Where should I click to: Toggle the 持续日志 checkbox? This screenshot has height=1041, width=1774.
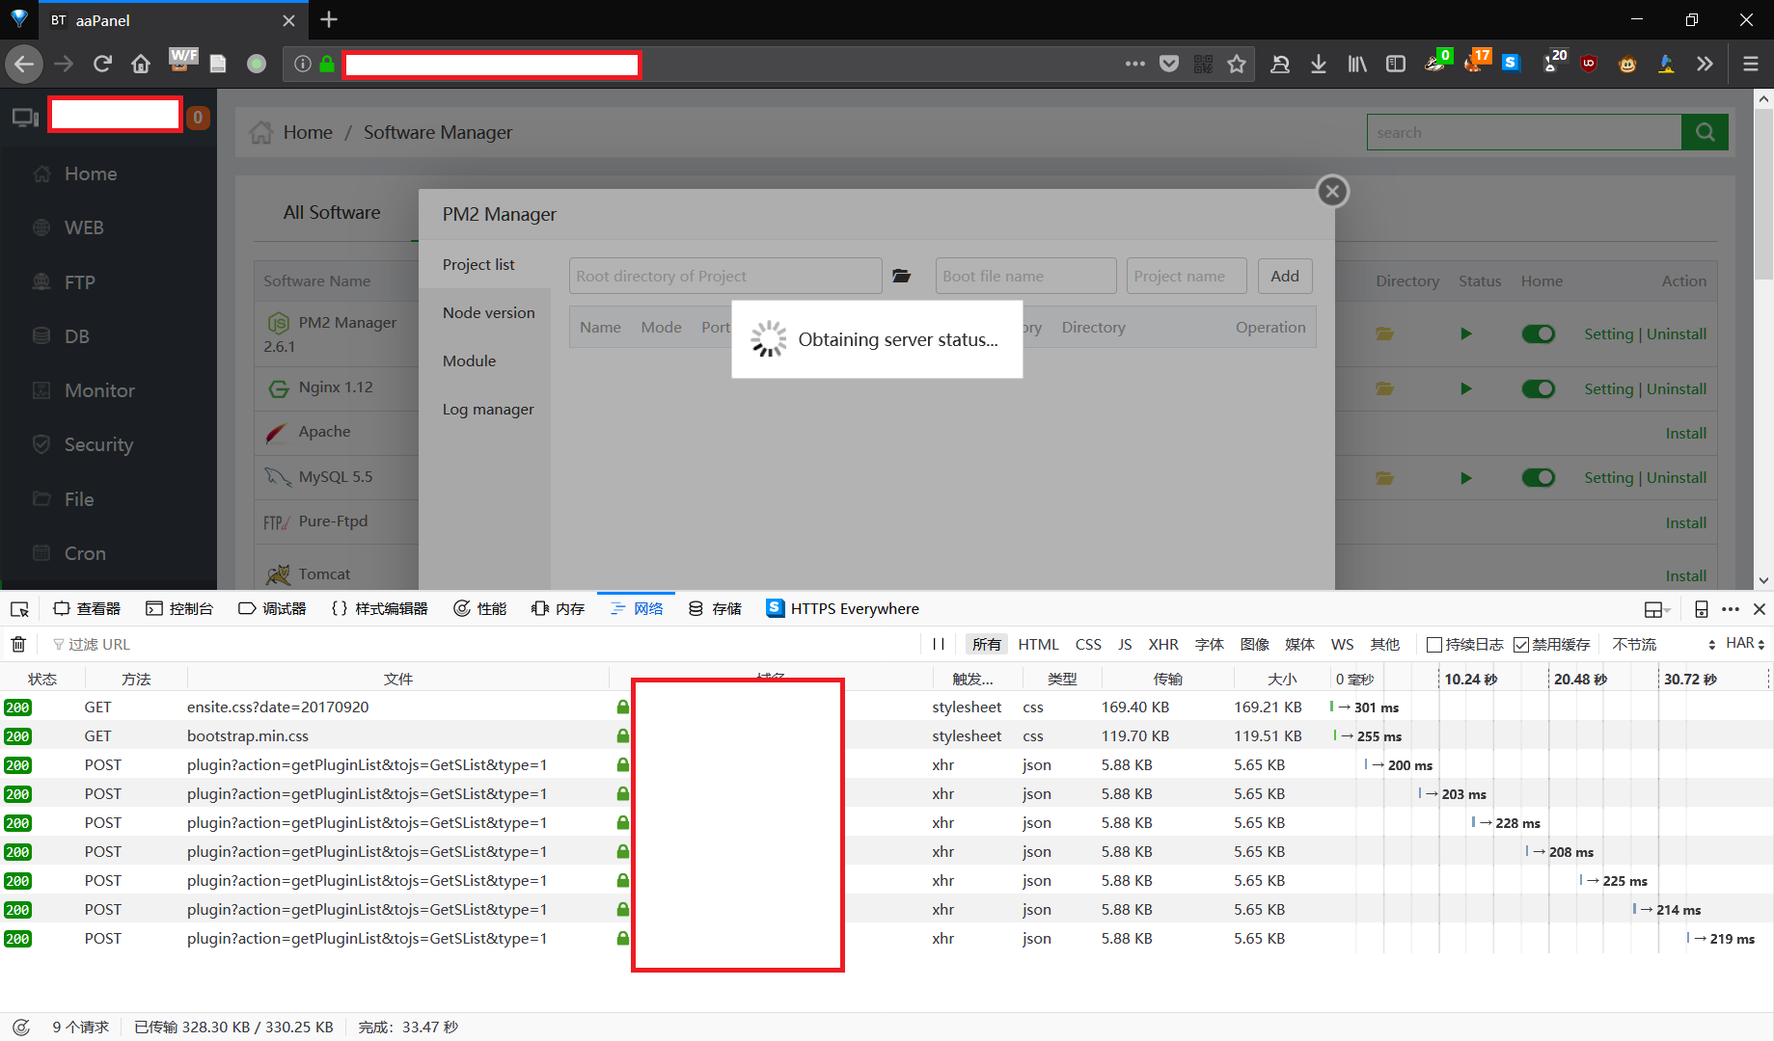[1434, 644]
